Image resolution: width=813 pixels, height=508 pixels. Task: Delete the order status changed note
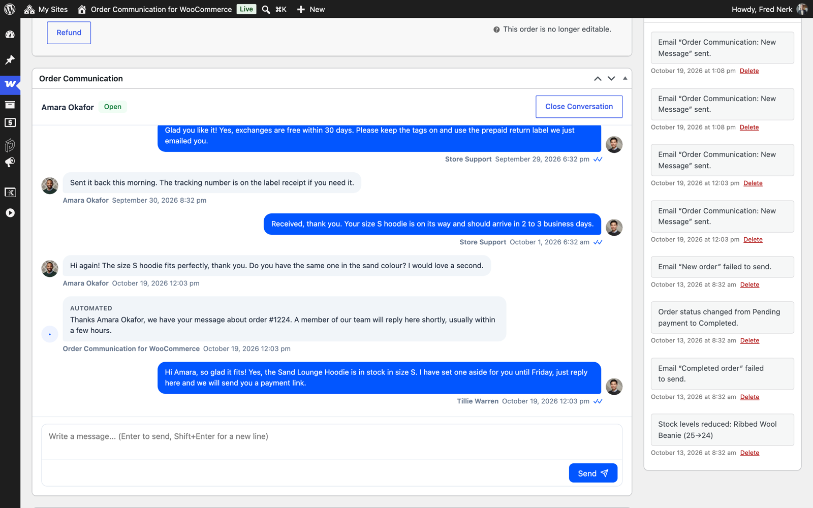(750, 341)
